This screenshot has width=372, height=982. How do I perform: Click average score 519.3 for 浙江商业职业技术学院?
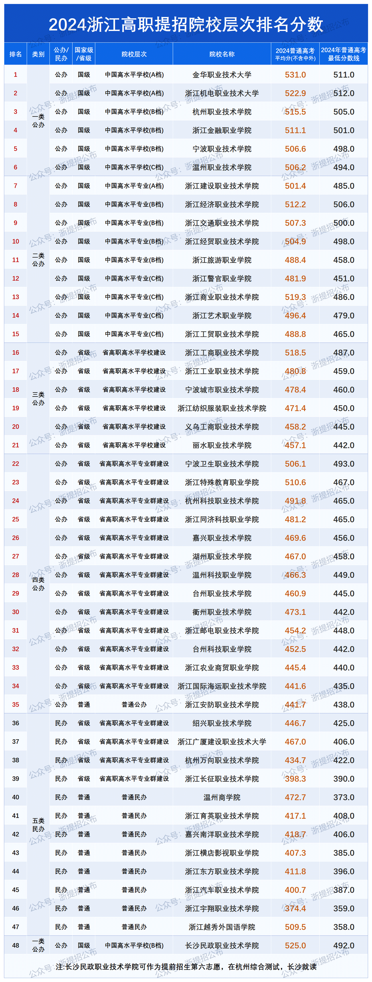pyautogui.click(x=295, y=297)
